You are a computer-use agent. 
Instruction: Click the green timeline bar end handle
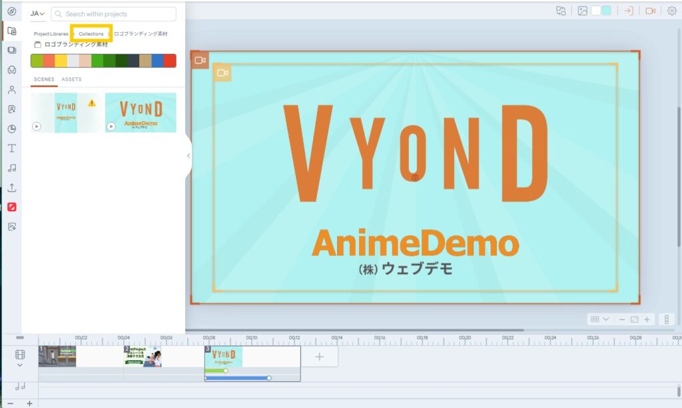pyautogui.click(x=226, y=371)
